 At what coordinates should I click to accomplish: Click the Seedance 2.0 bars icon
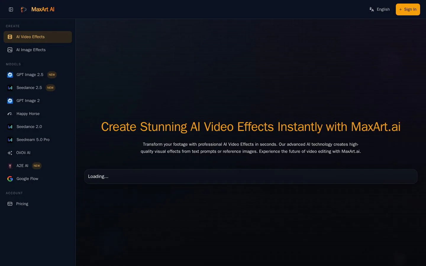click(10, 127)
